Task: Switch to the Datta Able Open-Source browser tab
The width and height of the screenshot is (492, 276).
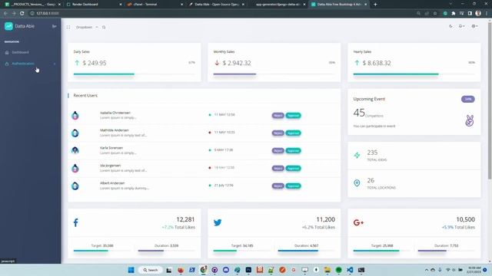Action: [x=217, y=5]
